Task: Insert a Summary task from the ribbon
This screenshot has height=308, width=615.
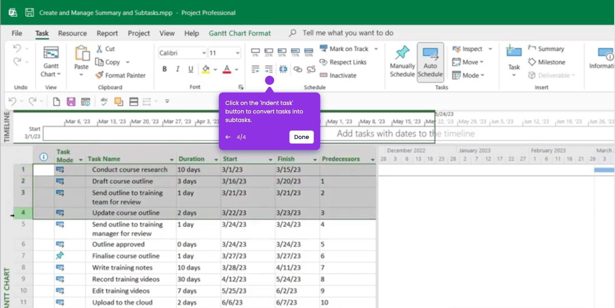Action: tap(546, 49)
